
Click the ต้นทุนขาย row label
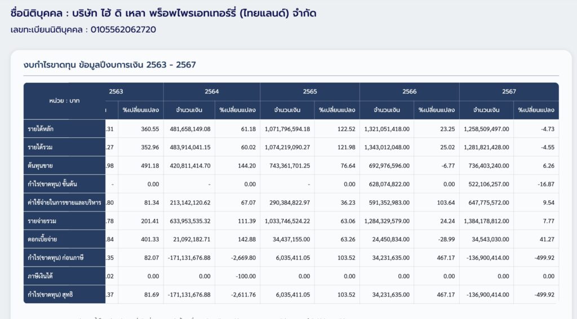(44, 165)
